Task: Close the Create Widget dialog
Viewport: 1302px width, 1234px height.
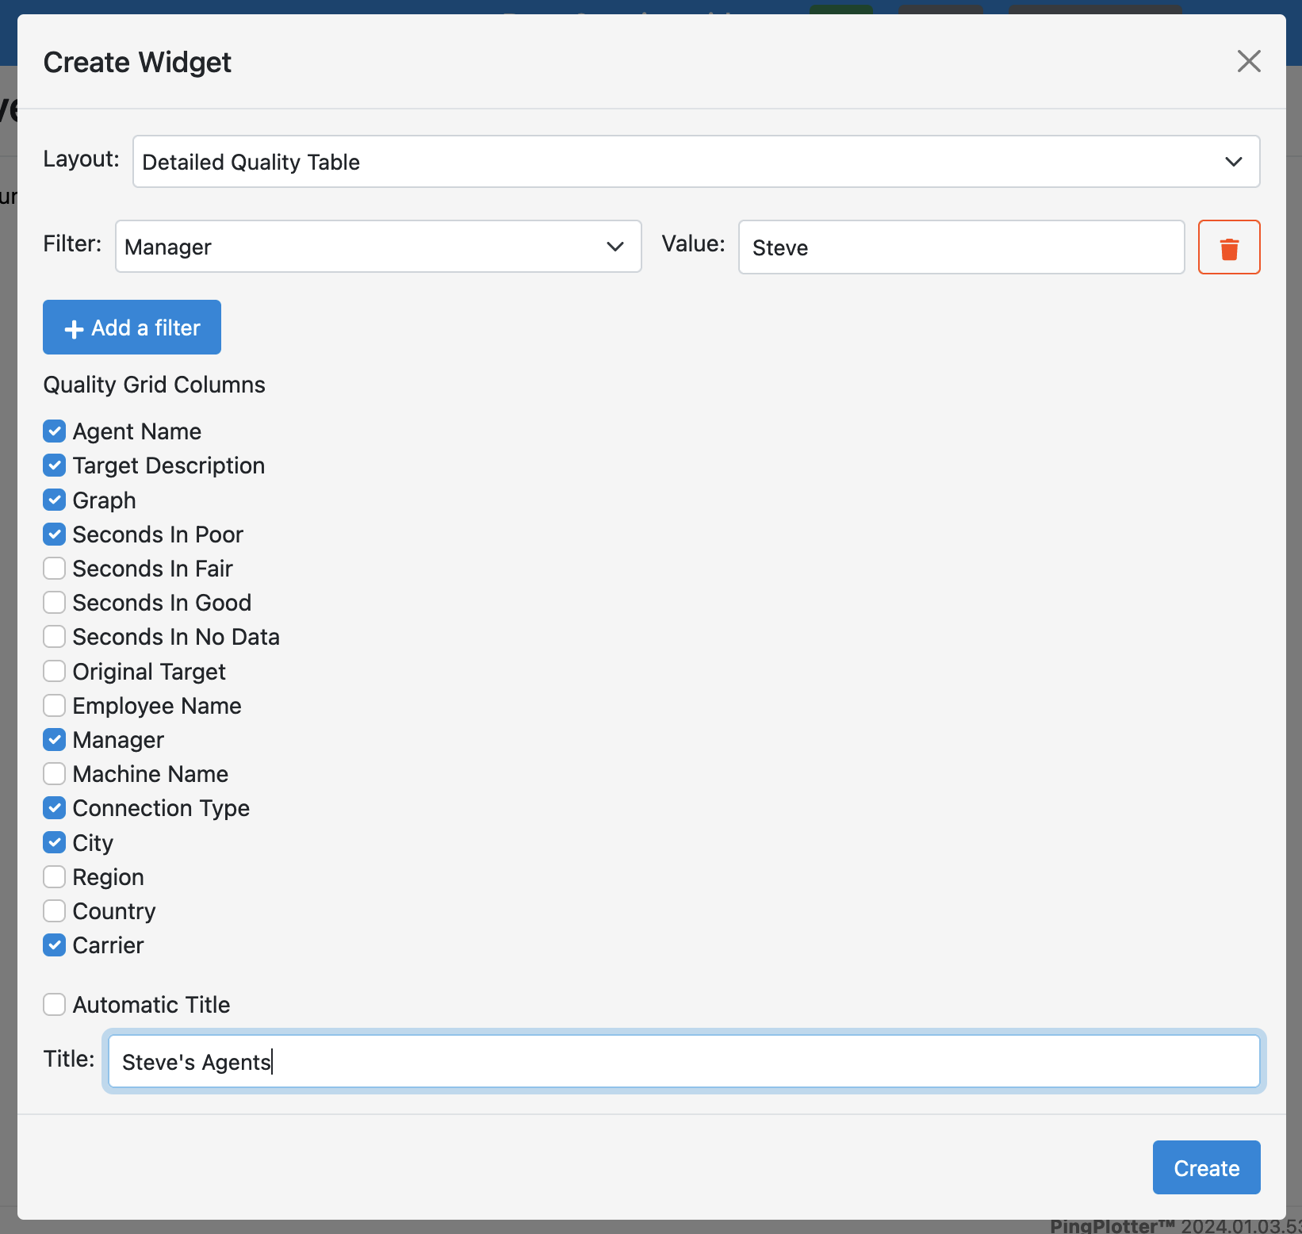Action: pyautogui.click(x=1249, y=61)
